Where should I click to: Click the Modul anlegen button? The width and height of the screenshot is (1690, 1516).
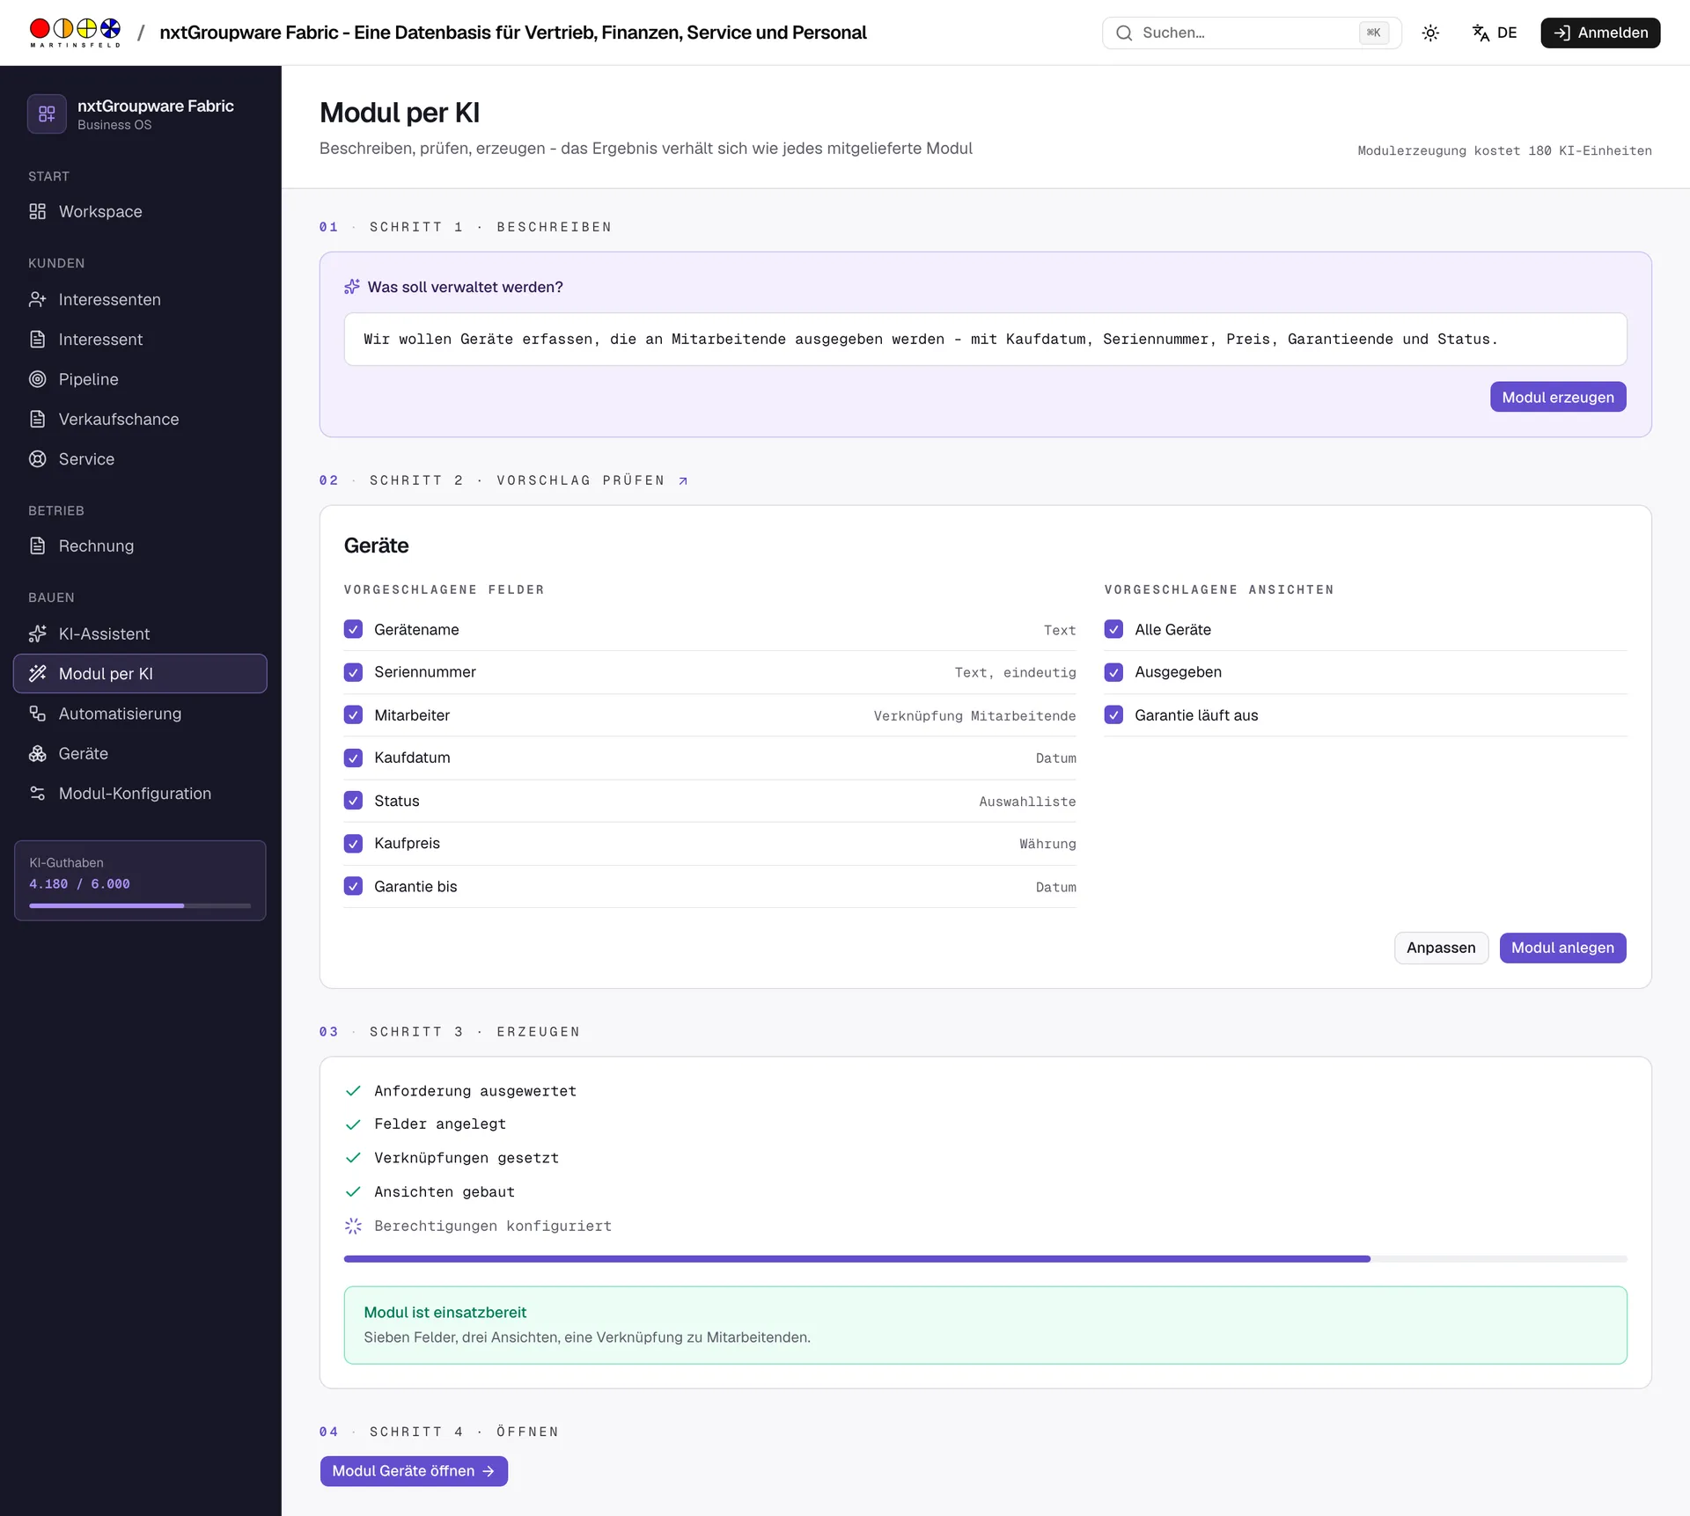point(1562,948)
